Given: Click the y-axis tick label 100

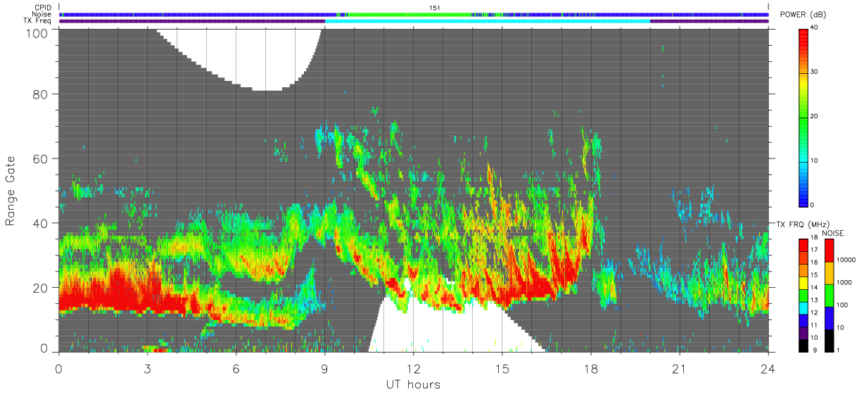Looking at the screenshot, I should point(37,33).
